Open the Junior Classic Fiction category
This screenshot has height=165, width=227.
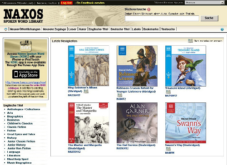click(x=21, y=141)
